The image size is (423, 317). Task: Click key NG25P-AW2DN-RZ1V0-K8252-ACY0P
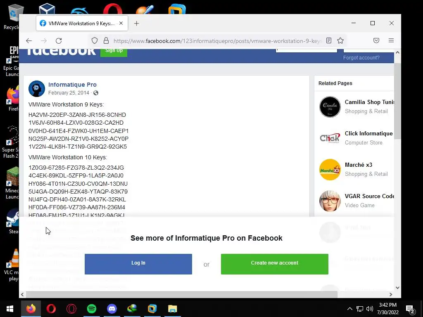pyautogui.click(x=78, y=139)
